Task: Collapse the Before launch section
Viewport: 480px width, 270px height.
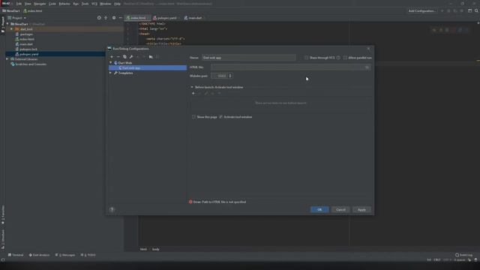Action: click(x=192, y=87)
